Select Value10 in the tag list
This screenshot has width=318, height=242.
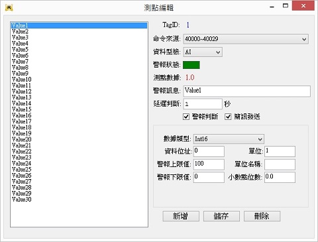[79, 80]
